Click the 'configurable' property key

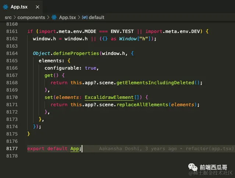click(62, 68)
